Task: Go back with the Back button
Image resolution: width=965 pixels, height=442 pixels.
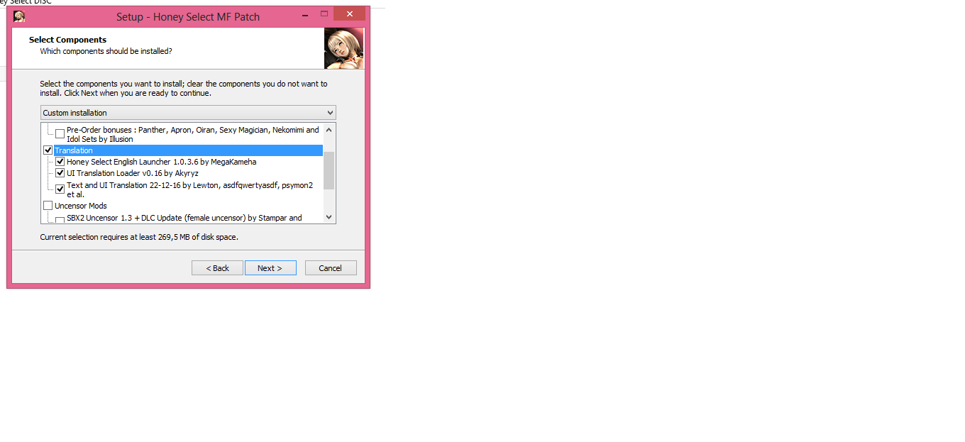Action: [x=217, y=268]
